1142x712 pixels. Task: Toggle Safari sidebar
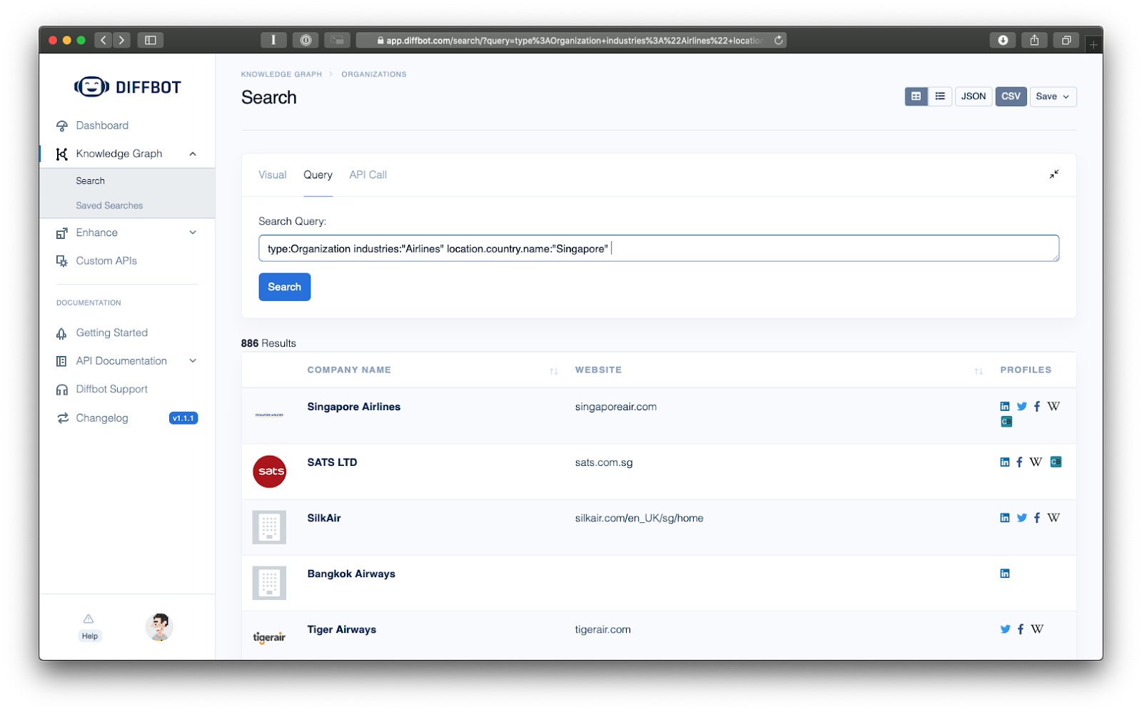(151, 40)
